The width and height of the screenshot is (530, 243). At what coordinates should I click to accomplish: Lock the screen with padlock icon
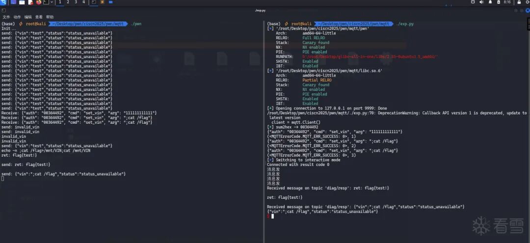tap(519, 2)
